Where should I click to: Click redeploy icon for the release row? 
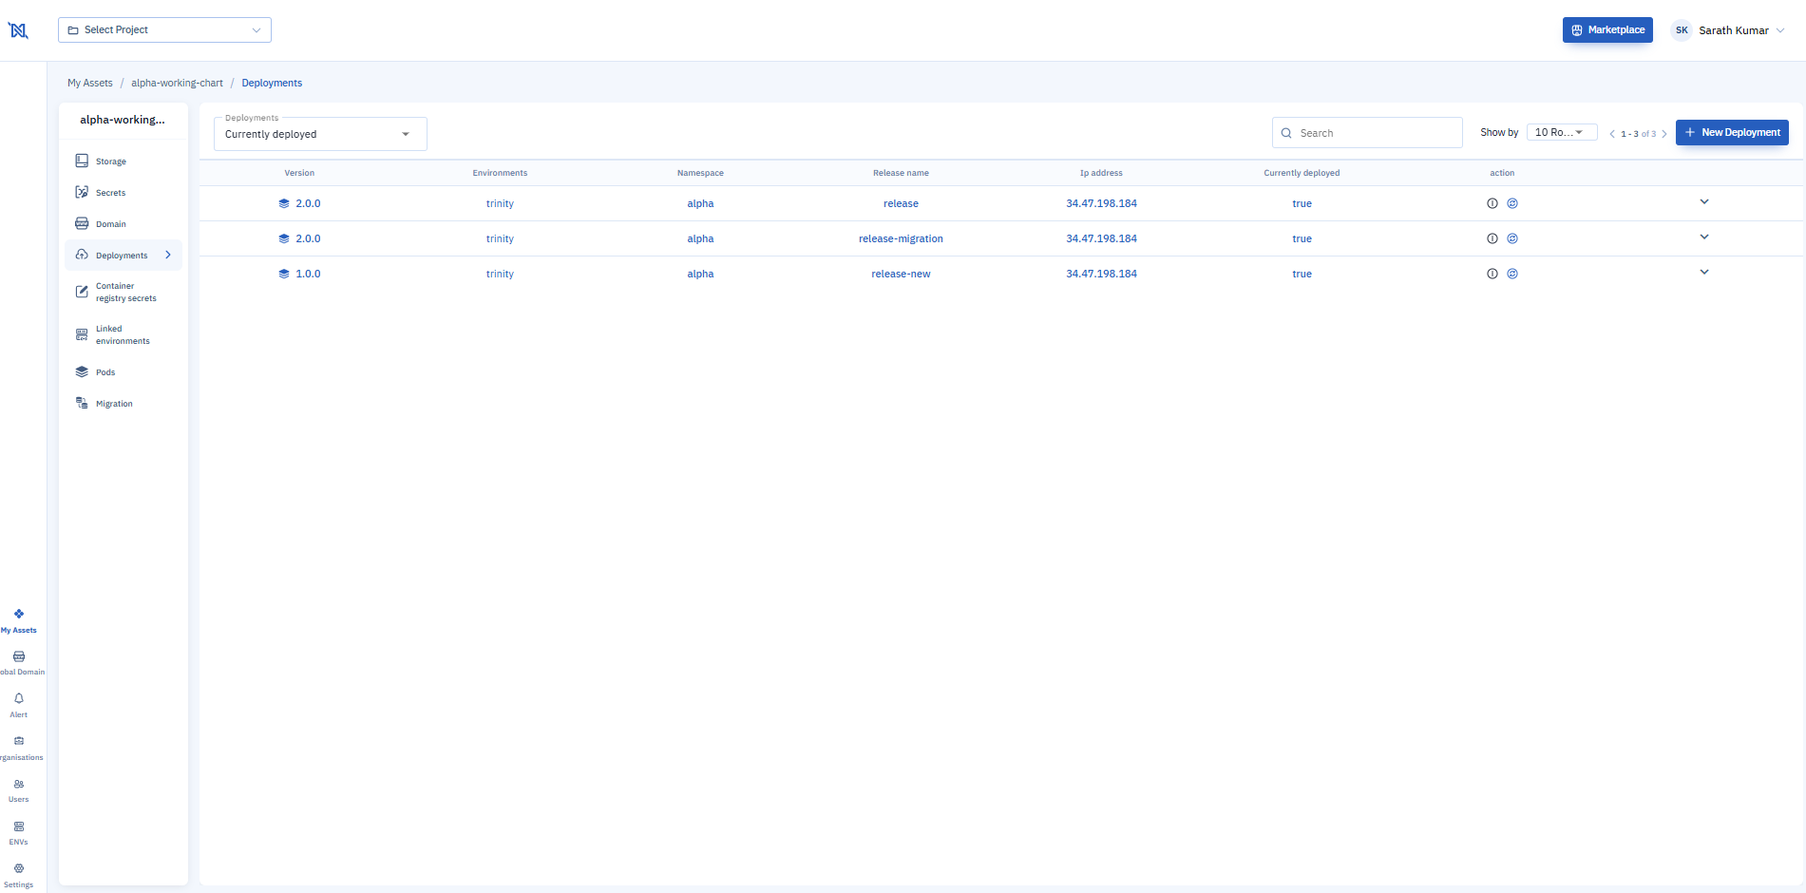pyautogui.click(x=1512, y=203)
